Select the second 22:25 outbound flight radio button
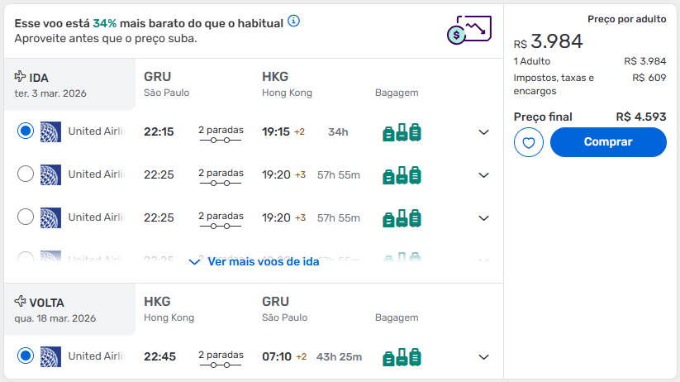Viewport: 680px width, 382px height. pos(26,217)
